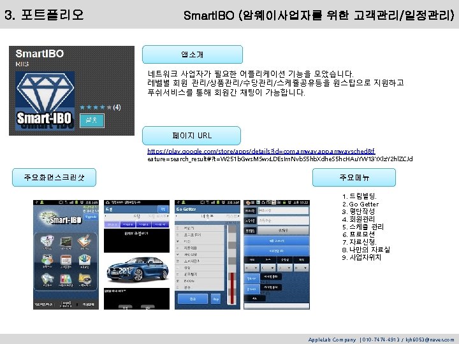Tap the airplane icon in the grid's last row
This screenshot has height=344, width=459.
[x=47, y=280]
